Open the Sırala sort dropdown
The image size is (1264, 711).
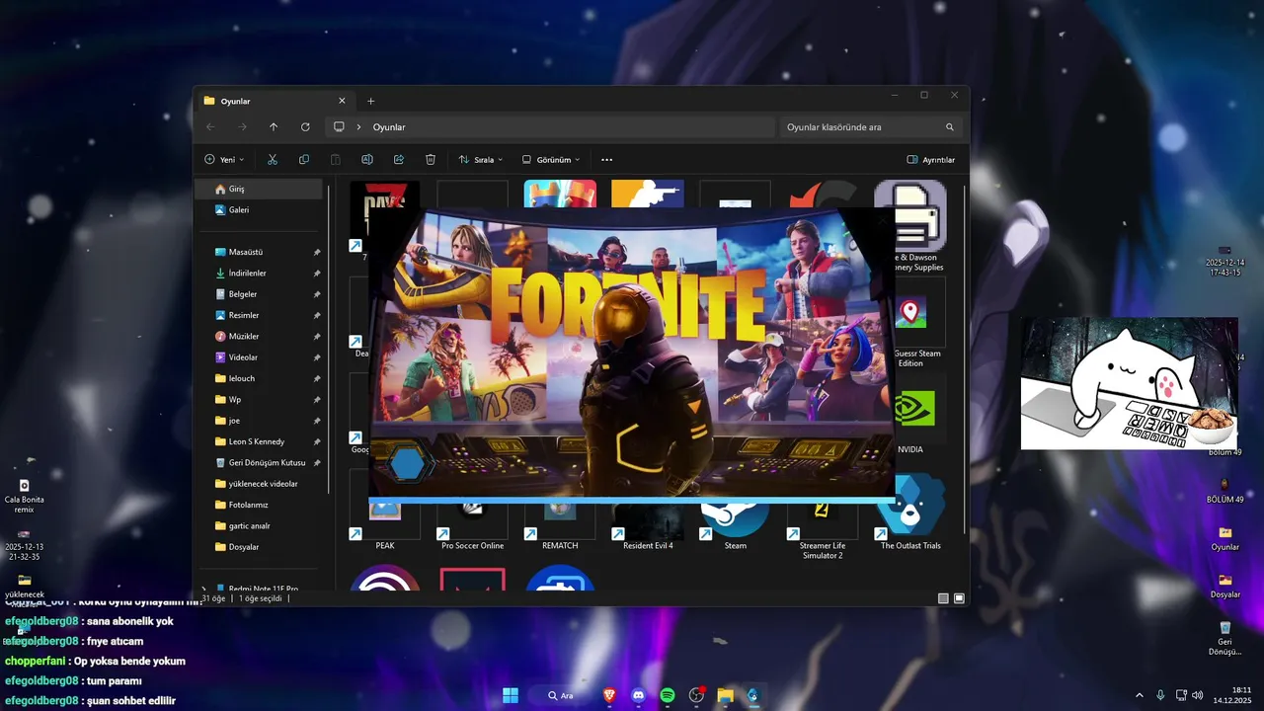[481, 159]
